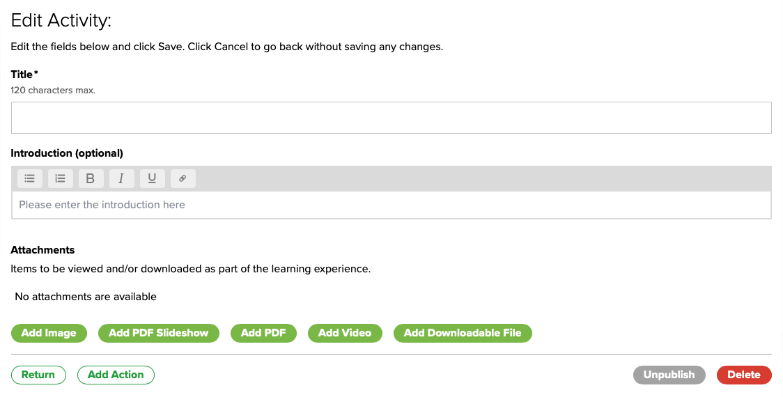Click the Add Action button
The height and width of the screenshot is (397, 783).
[x=116, y=375]
